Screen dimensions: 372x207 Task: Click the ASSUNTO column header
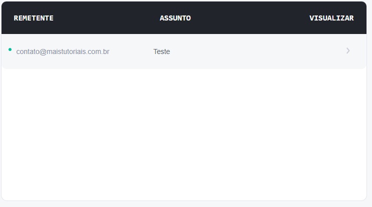(175, 18)
